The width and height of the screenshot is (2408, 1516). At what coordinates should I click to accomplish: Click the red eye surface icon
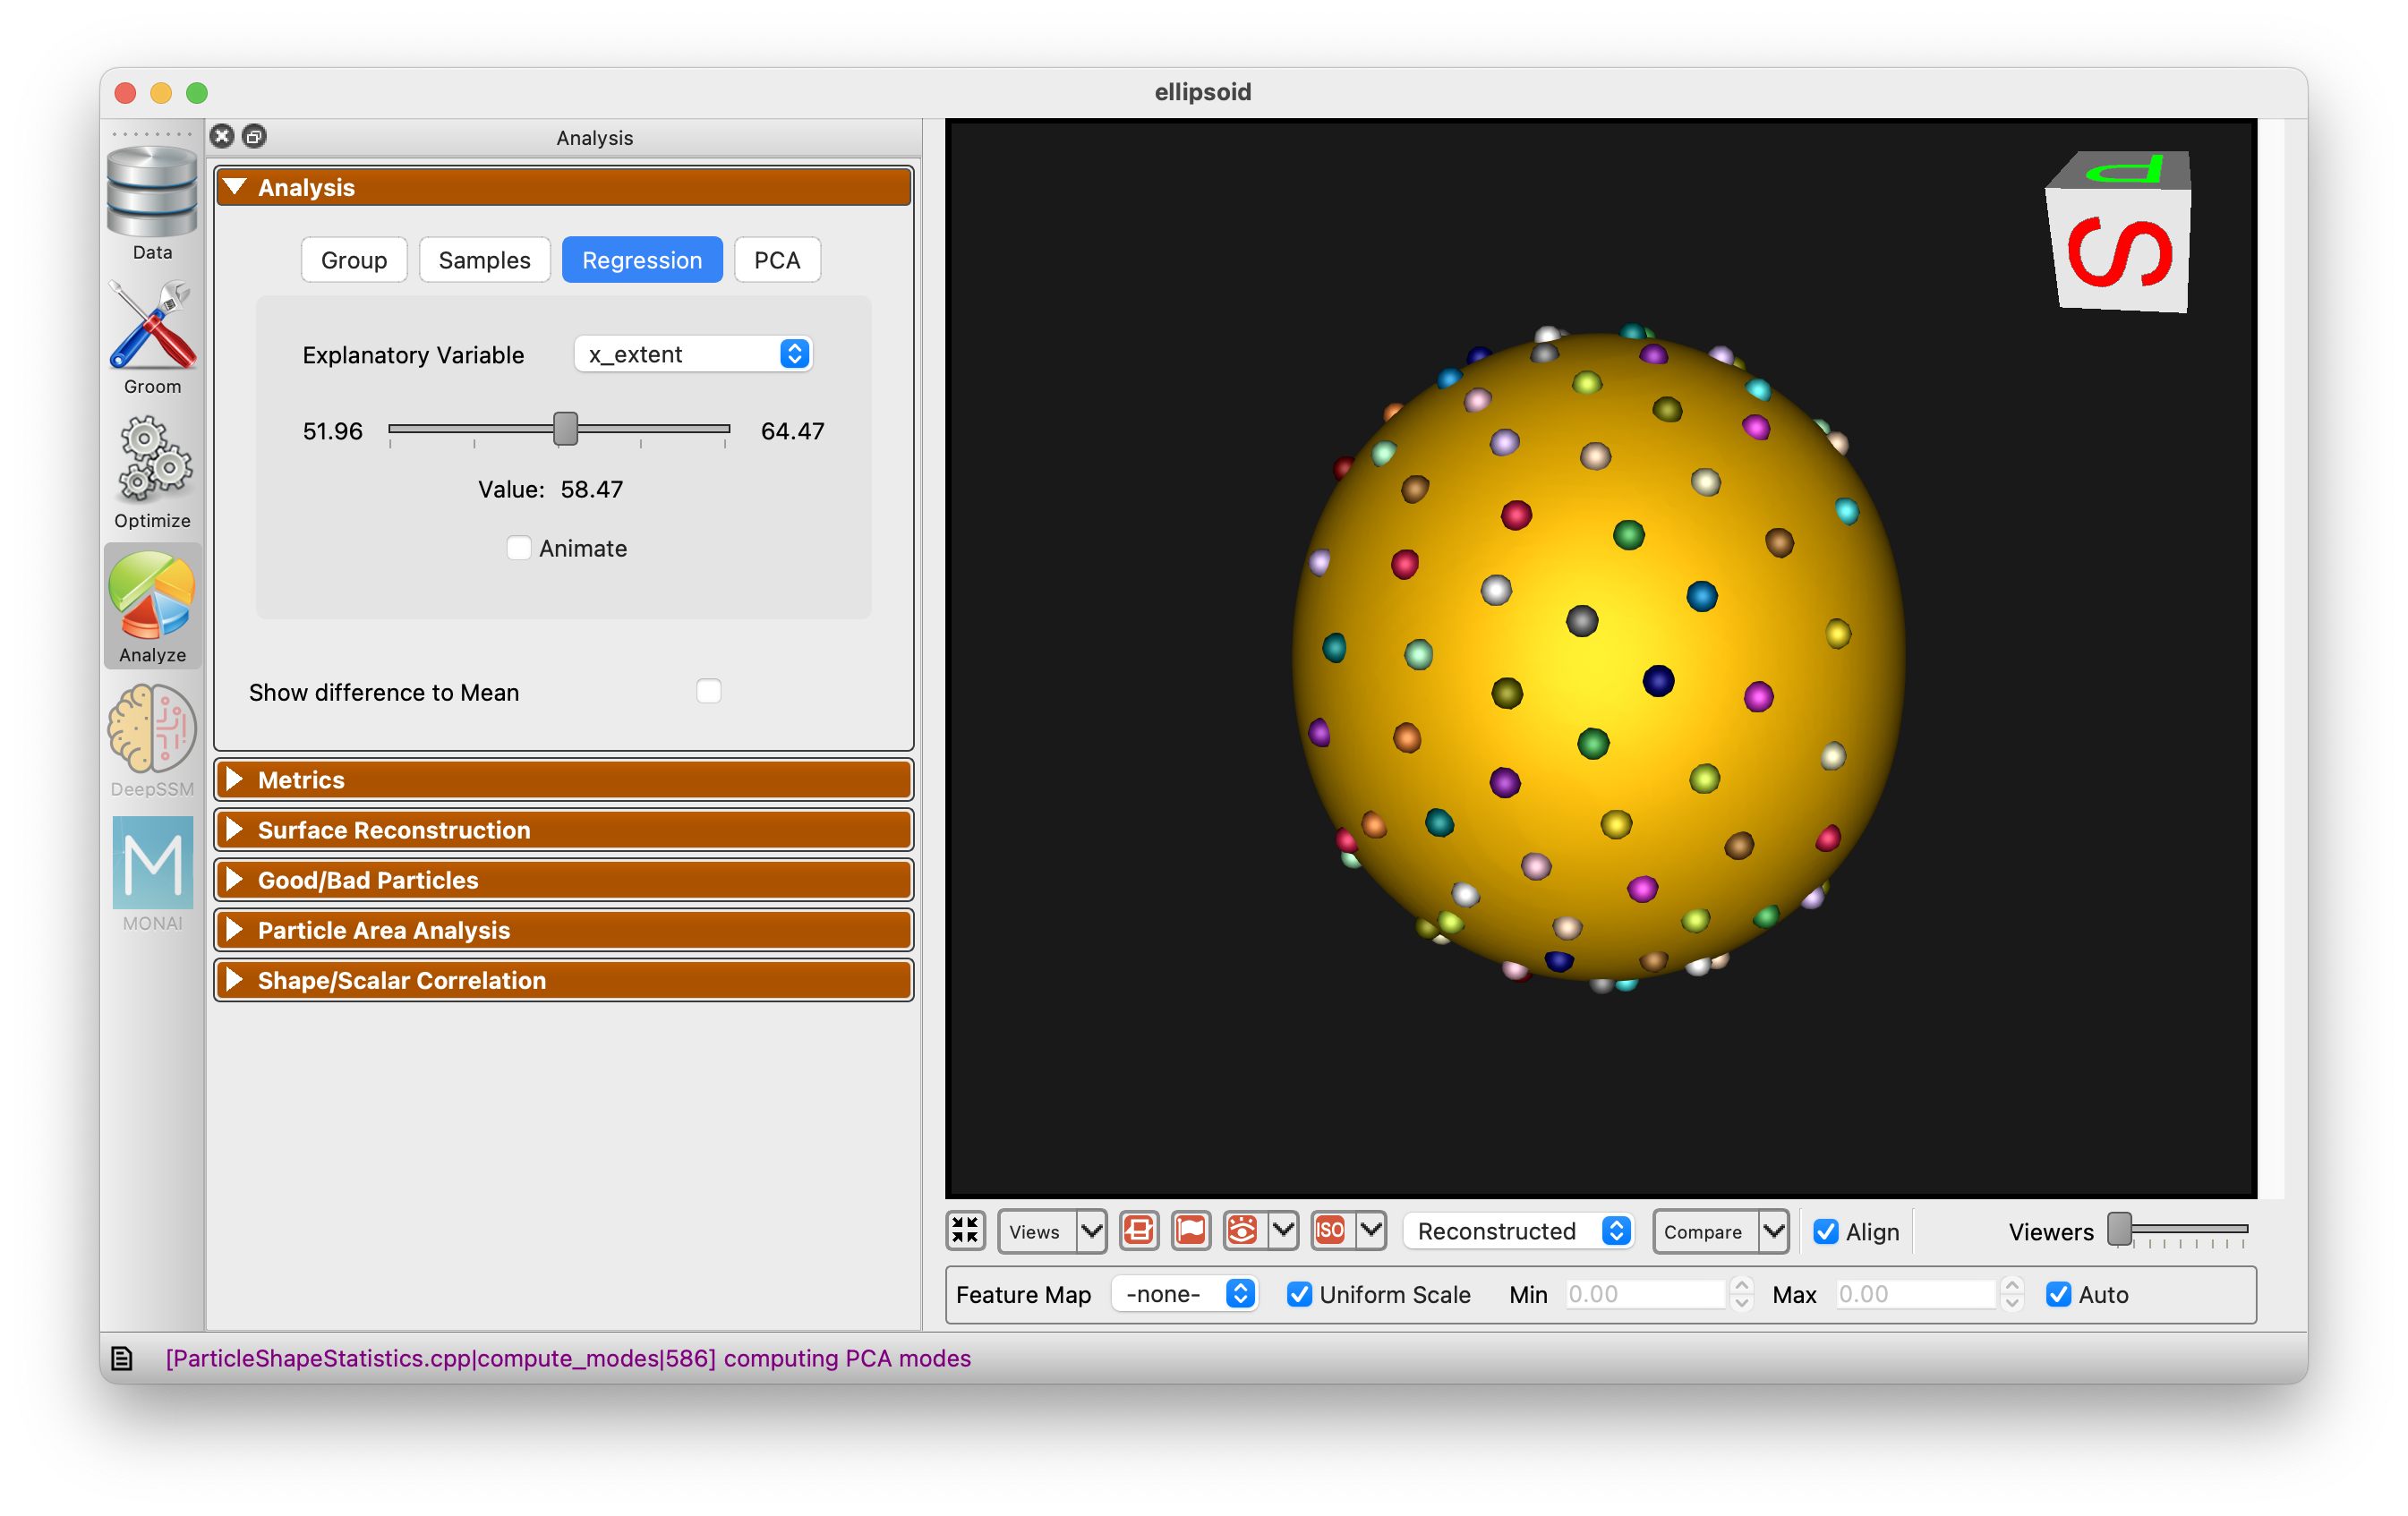click(x=1242, y=1231)
